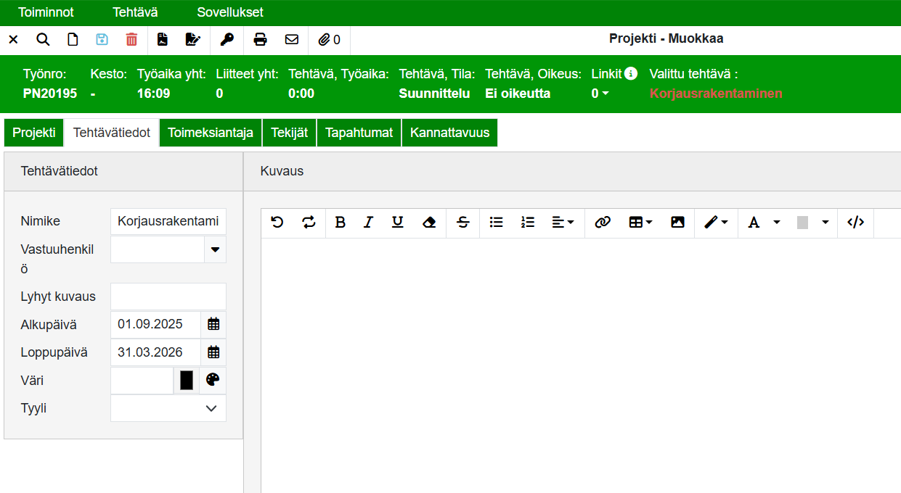Insert picture with the image icon

coord(677,223)
